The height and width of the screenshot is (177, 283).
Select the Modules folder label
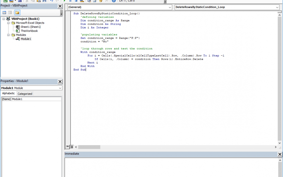coord(21,35)
